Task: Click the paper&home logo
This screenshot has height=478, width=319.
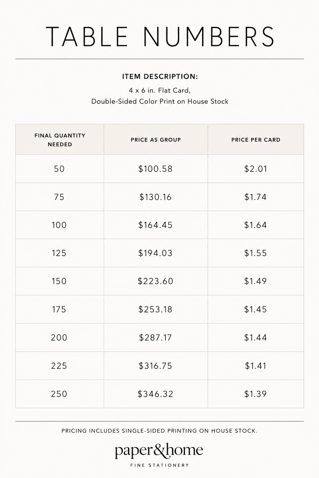Action: pyautogui.click(x=159, y=451)
